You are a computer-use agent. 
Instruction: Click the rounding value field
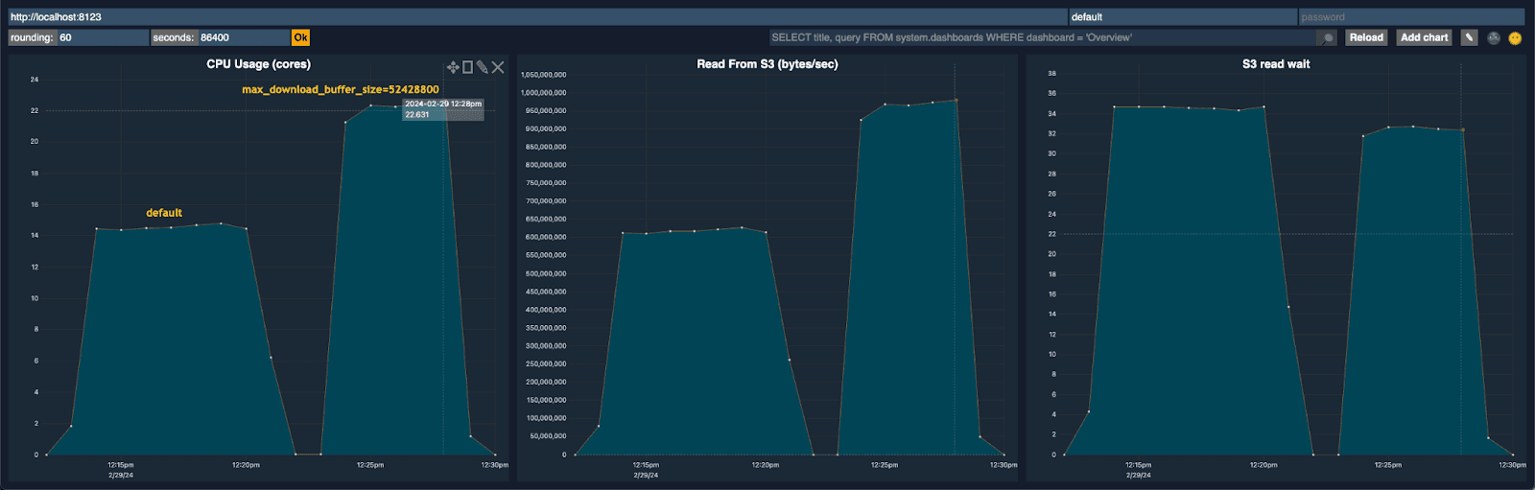click(x=102, y=37)
